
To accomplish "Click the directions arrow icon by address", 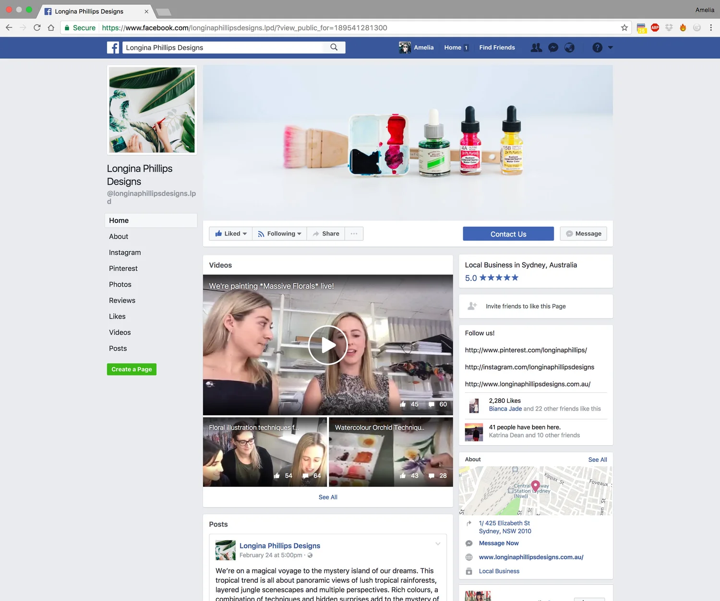I will click(469, 523).
